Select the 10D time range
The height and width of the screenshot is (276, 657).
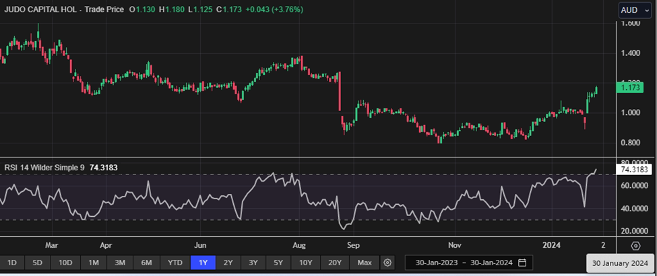[65, 263]
